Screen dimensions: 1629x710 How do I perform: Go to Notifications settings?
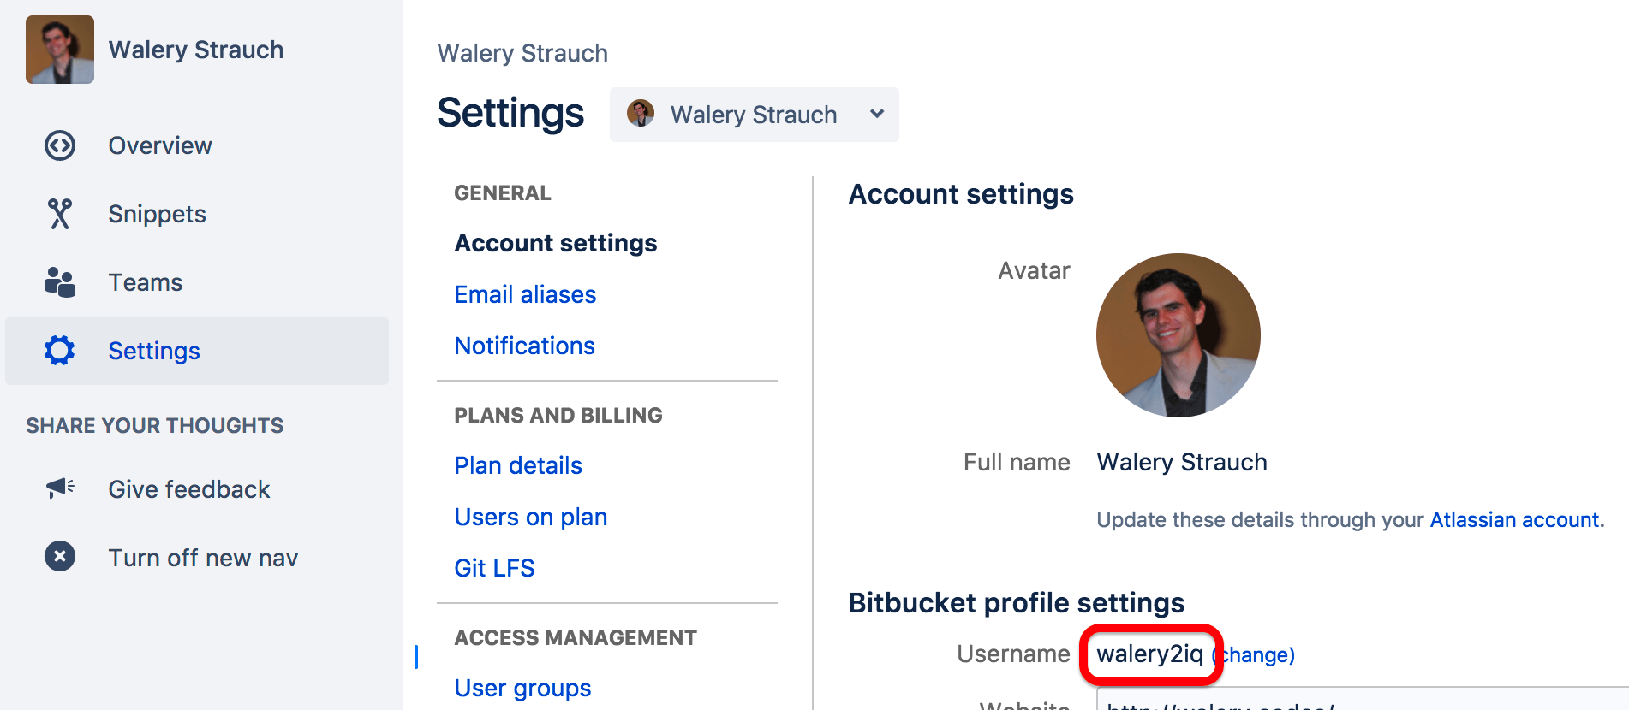click(x=524, y=346)
